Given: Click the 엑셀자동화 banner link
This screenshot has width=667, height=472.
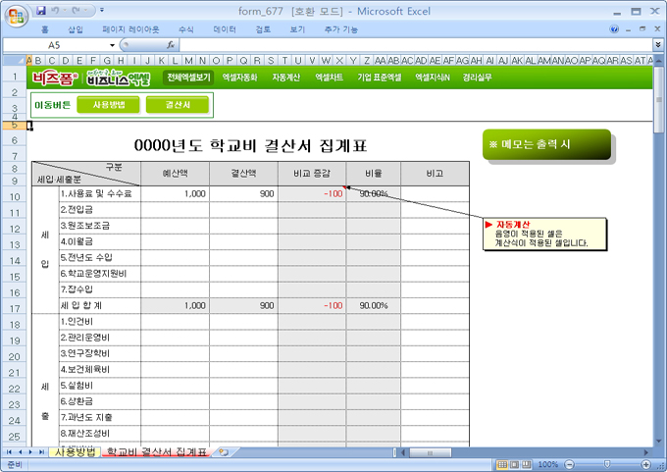Looking at the screenshot, I should click(239, 78).
